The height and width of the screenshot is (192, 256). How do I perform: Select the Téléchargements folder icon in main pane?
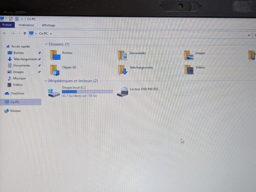pos(123,70)
